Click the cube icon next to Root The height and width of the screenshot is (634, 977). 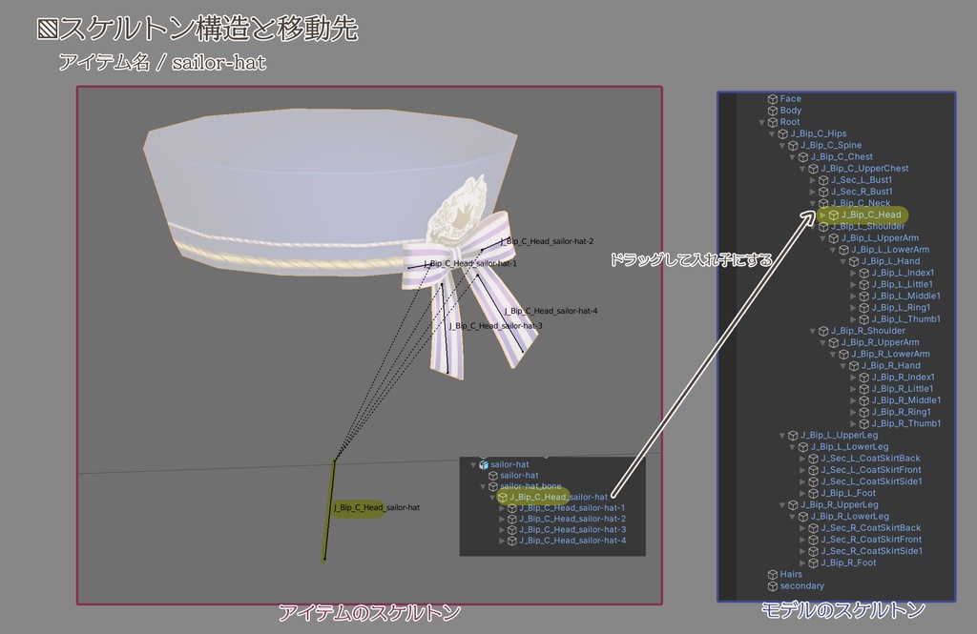[773, 123]
